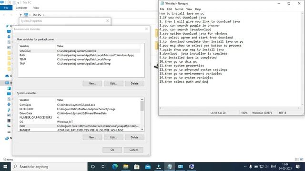Screen dimensions: 305x171
Task: Select the user Path variable row
Action: (x=79, y=55)
